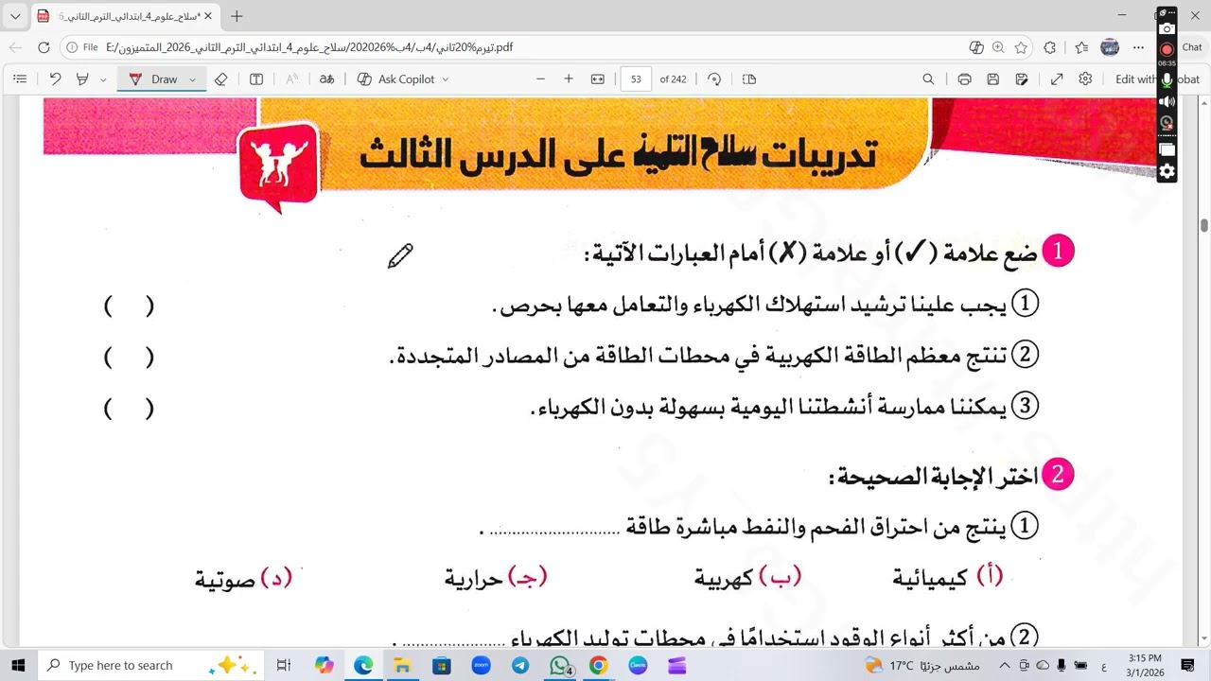Screen dimensions: 1211x681
Task: Open Find in PDF search icon
Action: tap(928, 79)
